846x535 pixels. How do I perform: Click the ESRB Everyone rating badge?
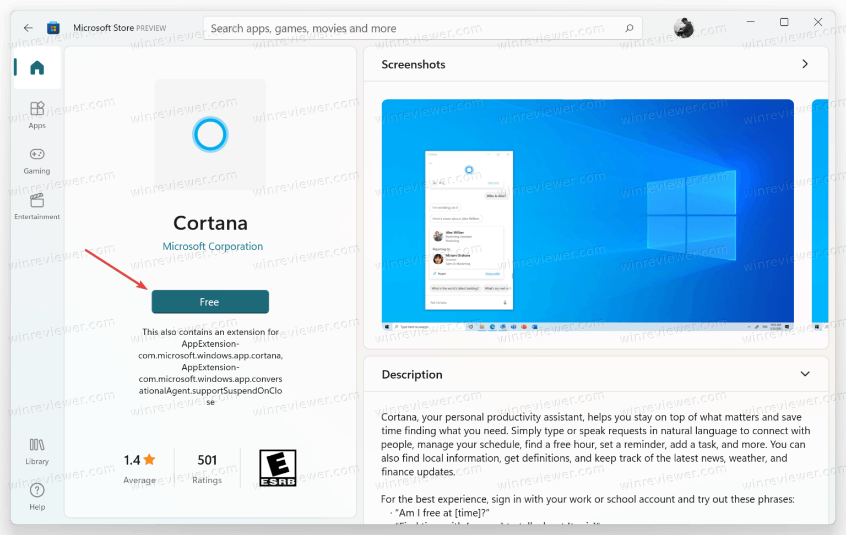(x=278, y=468)
